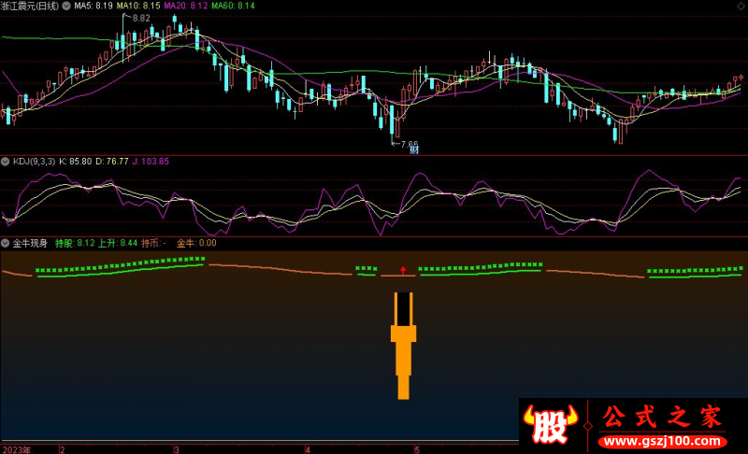This screenshot has width=748, height=454.
Task: Click the blue 财 finance marker icon
Action: tap(413, 150)
